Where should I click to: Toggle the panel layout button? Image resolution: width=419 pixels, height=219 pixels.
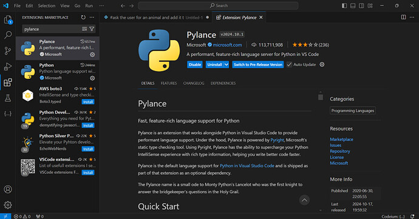pos(353,5)
